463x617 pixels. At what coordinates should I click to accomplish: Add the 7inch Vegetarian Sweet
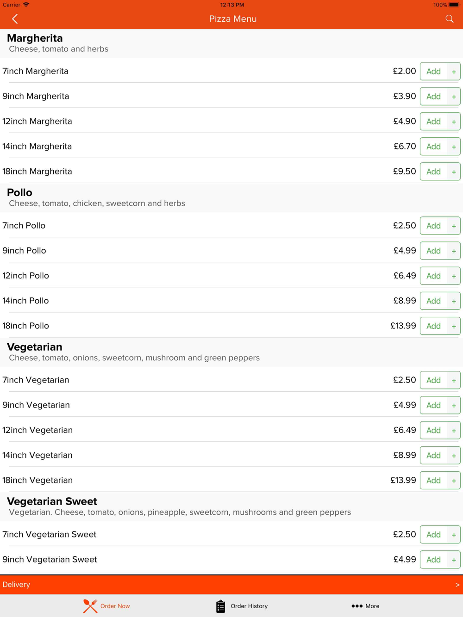[x=434, y=535]
